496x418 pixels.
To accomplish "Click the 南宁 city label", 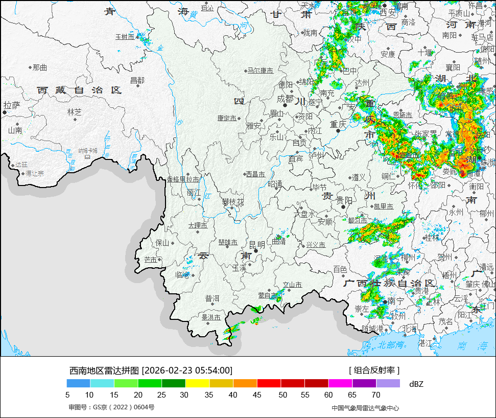I will tap(395, 301).
